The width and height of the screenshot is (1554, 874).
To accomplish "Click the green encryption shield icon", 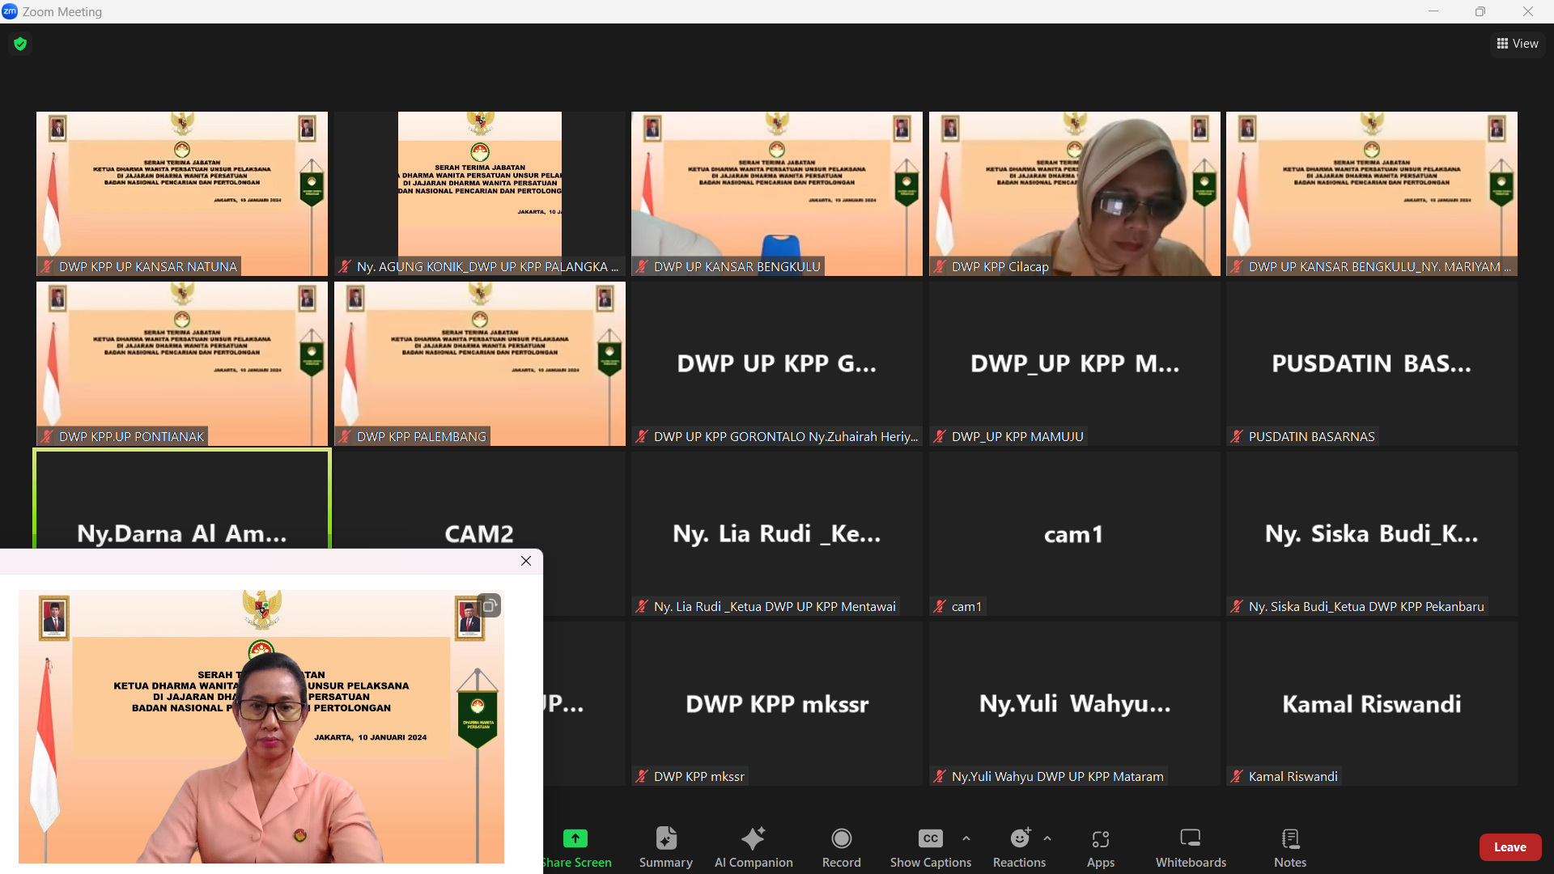I will tap(20, 44).
